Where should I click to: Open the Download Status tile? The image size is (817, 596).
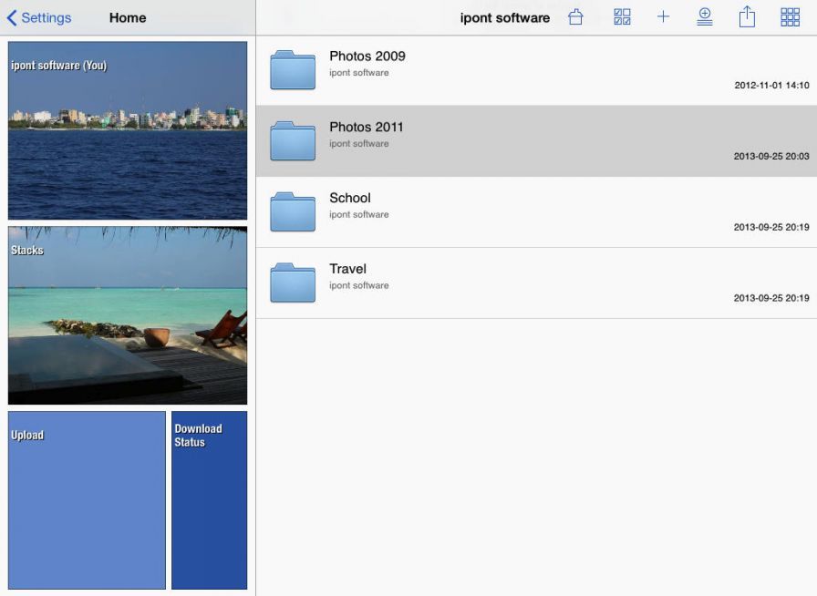click(209, 499)
